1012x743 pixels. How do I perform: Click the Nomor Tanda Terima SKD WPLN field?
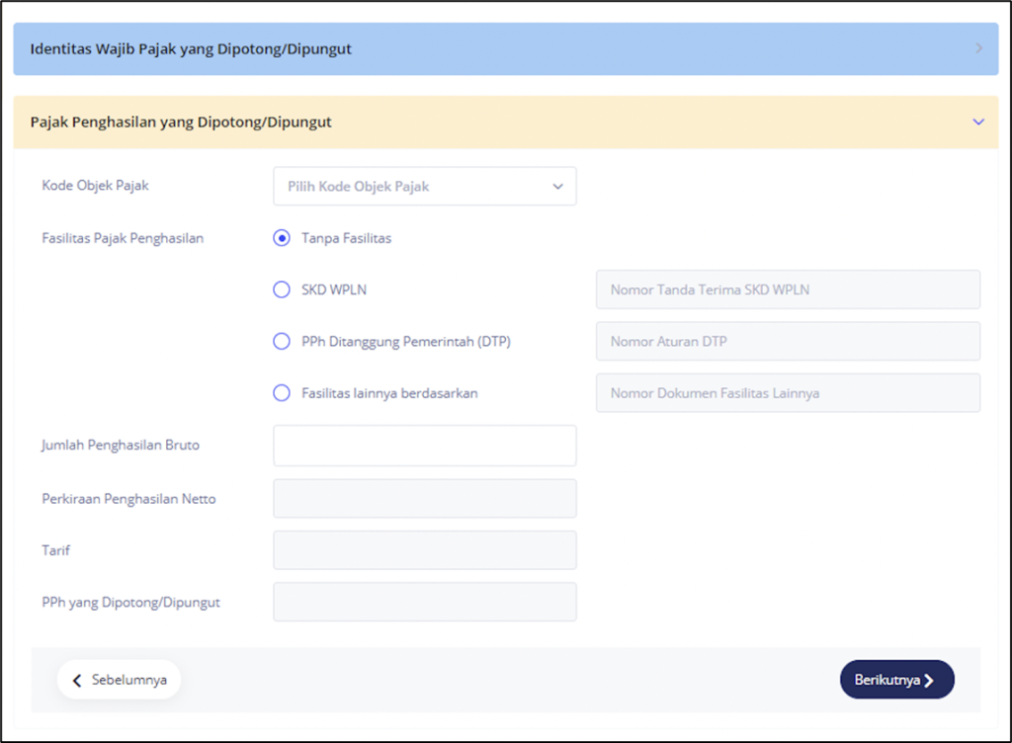point(788,289)
